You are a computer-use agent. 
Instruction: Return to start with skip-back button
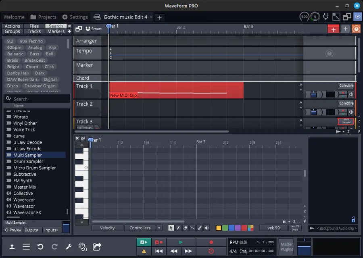(159, 251)
